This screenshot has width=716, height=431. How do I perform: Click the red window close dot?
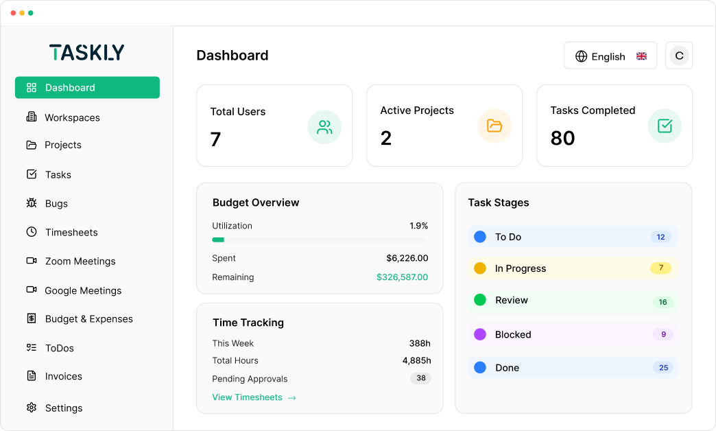click(13, 13)
